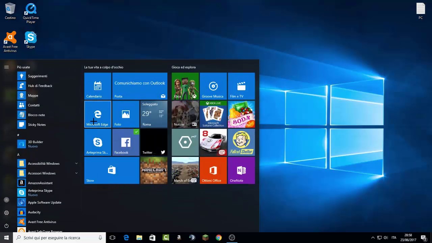Open Amazon from the taskbar
432x243 pixels.
pos(179,238)
